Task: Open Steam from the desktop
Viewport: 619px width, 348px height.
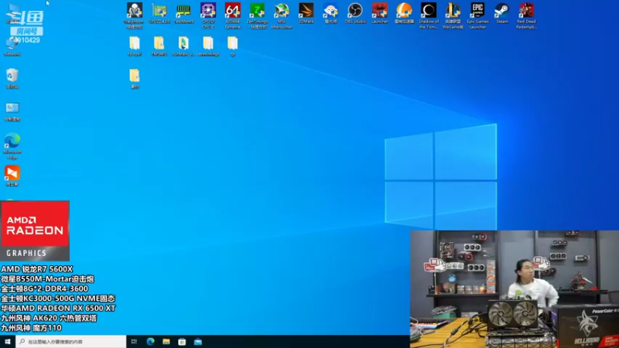Action: point(501,13)
